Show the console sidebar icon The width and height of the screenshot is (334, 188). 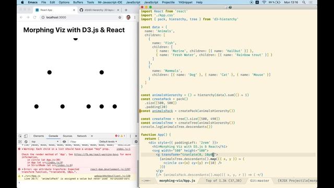pos(20,142)
